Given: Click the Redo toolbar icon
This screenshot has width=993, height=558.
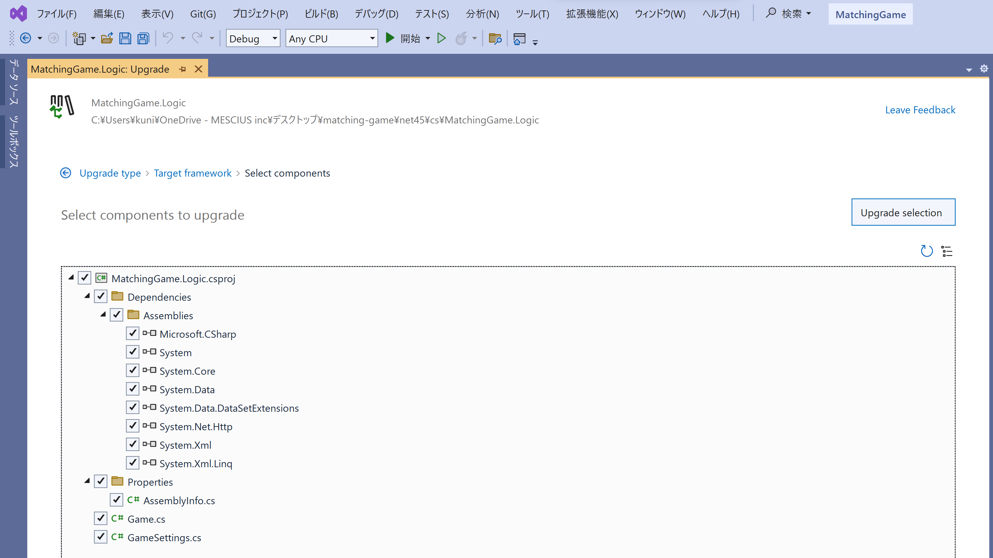Looking at the screenshot, I should coord(197,38).
